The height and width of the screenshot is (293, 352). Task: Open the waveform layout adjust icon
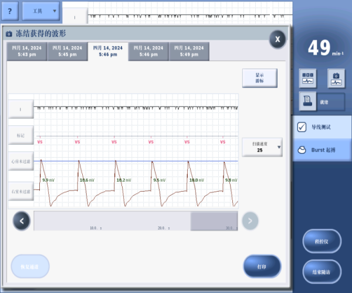(308, 79)
